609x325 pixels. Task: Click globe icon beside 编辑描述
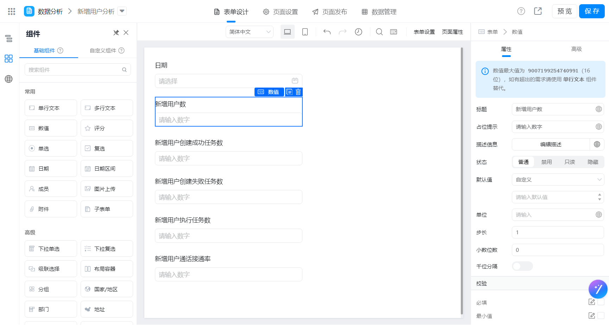tap(597, 144)
